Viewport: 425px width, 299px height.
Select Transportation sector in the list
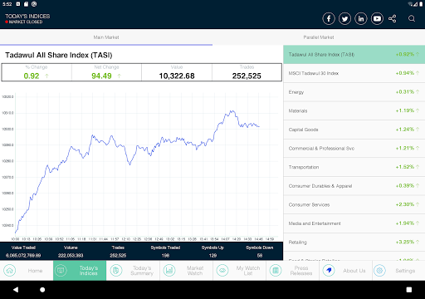pyautogui.click(x=354, y=167)
